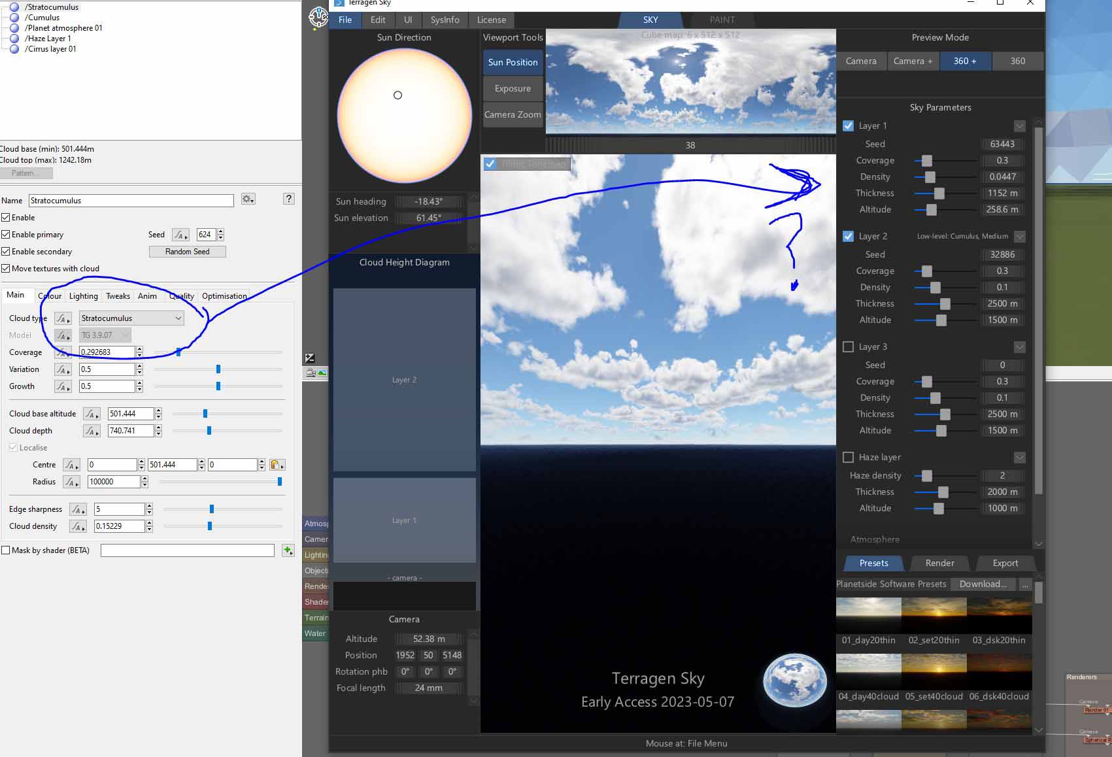Click the animation icon next to Variation
1112x757 pixels.
point(63,369)
